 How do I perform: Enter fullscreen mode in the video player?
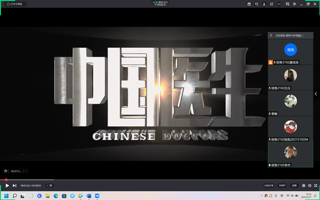point(315,185)
